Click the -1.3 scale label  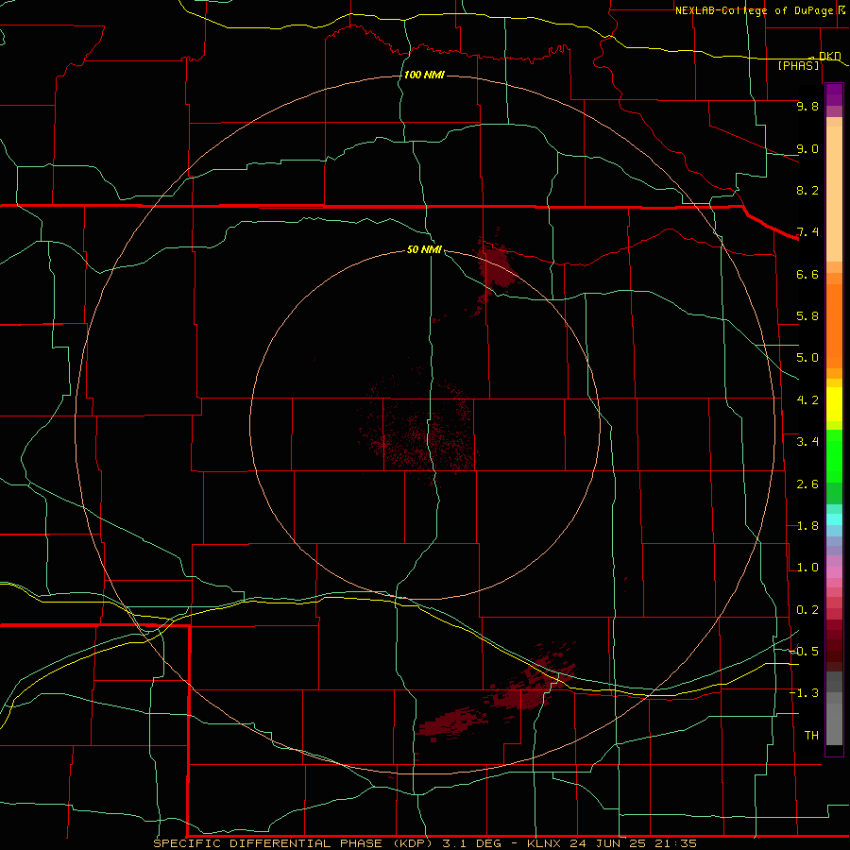[x=805, y=693]
